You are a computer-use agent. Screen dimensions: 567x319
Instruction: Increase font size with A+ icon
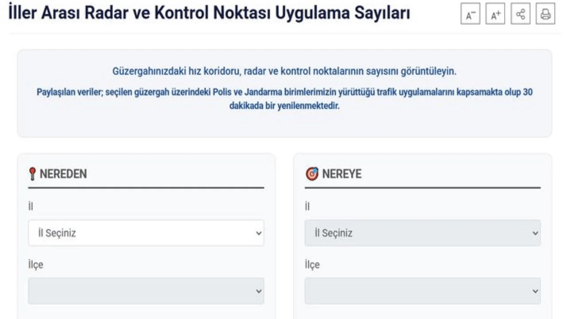[x=495, y=15]
